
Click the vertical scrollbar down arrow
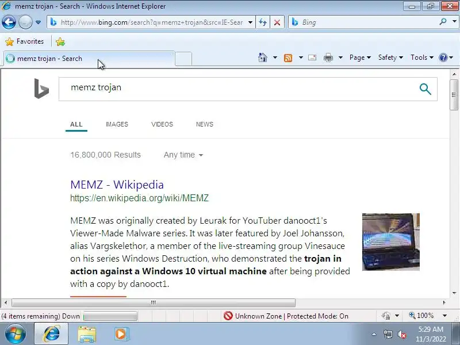(x=454, y=293)
